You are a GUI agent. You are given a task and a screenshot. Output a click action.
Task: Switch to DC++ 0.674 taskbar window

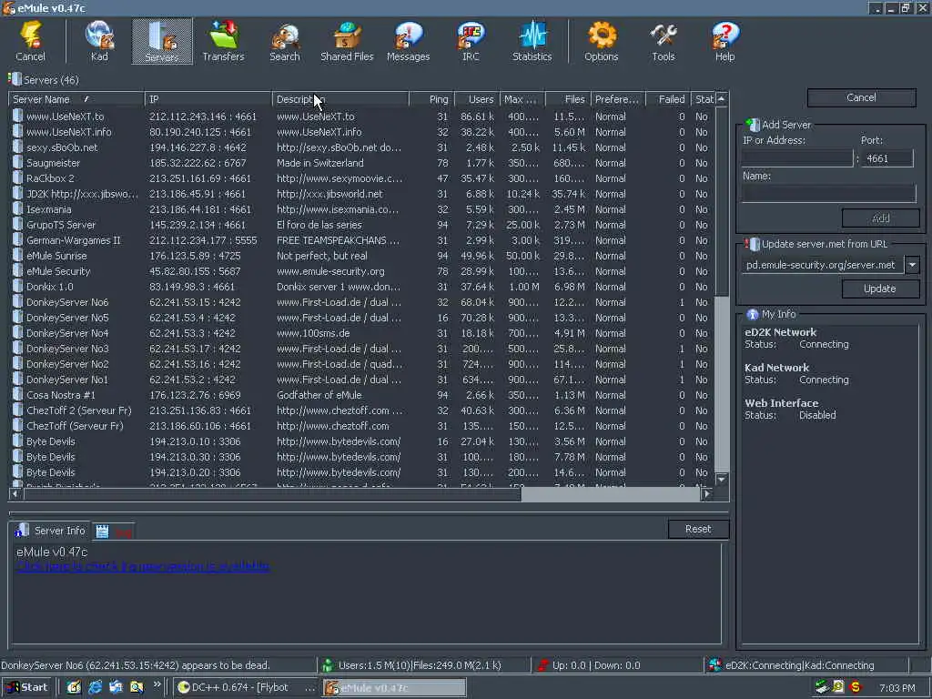(x=246, y=687)
